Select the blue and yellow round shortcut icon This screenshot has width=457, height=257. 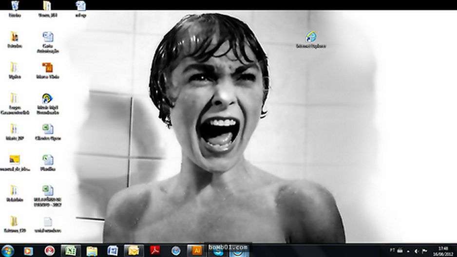[48, 104]
